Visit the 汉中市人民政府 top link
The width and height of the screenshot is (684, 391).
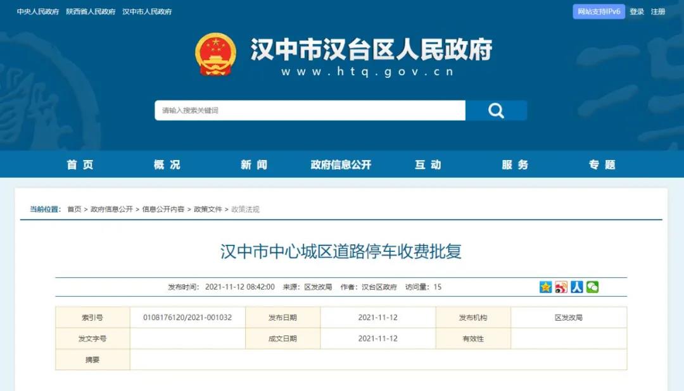tap(147, 12)
